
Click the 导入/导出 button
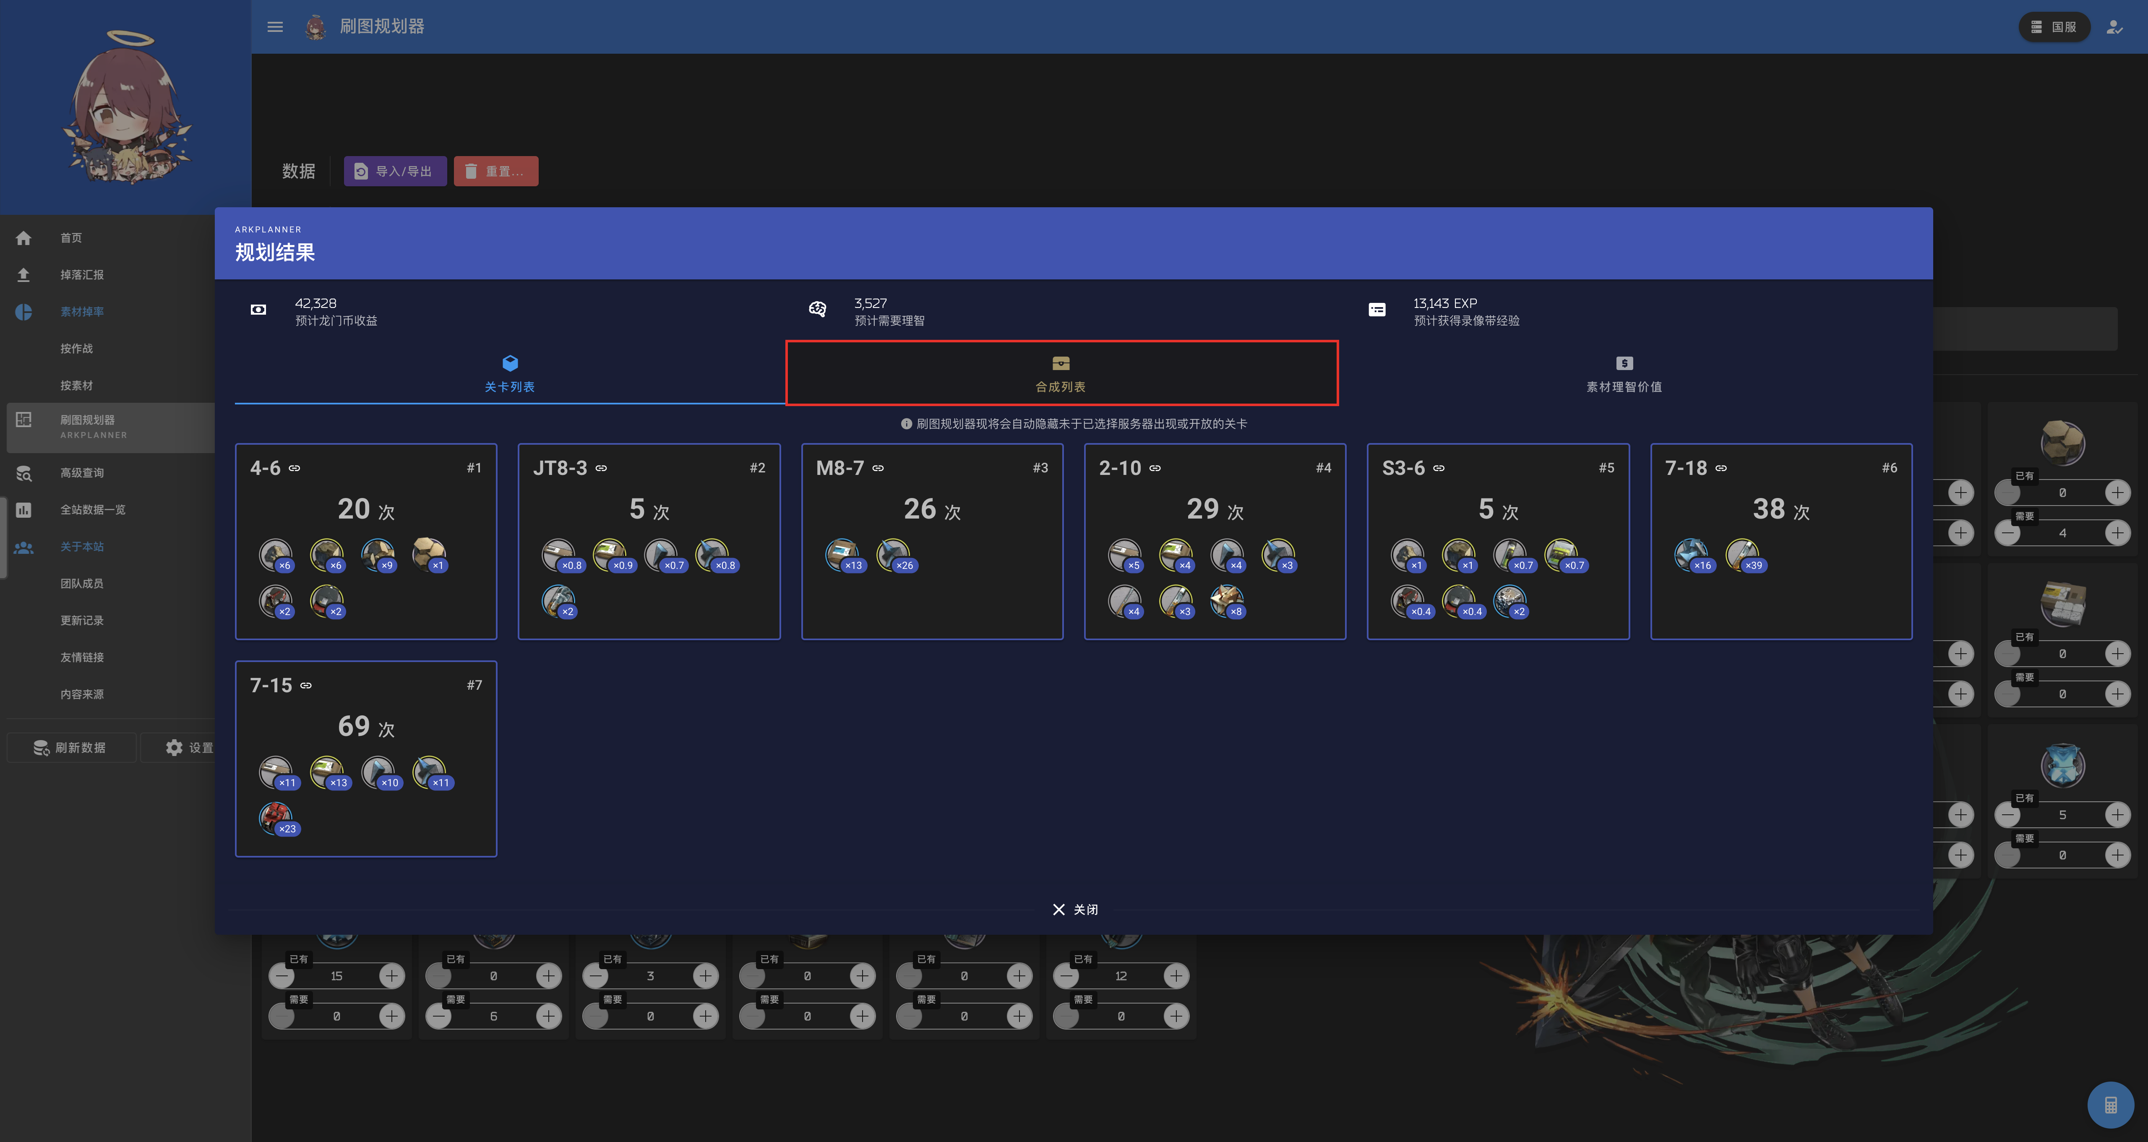pyautogui.click(x=395, y=171)
